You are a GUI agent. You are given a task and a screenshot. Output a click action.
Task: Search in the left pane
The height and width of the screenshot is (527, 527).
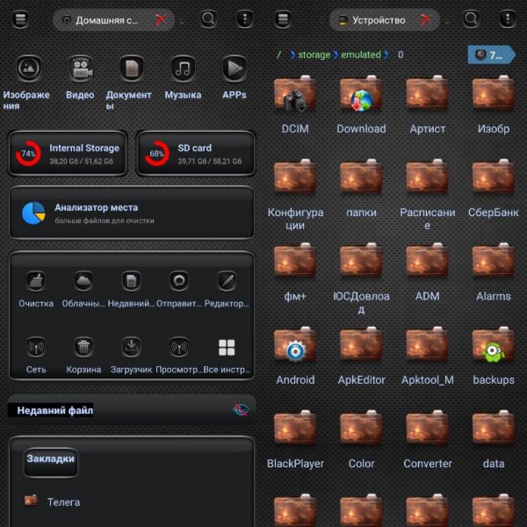[208, 19]
